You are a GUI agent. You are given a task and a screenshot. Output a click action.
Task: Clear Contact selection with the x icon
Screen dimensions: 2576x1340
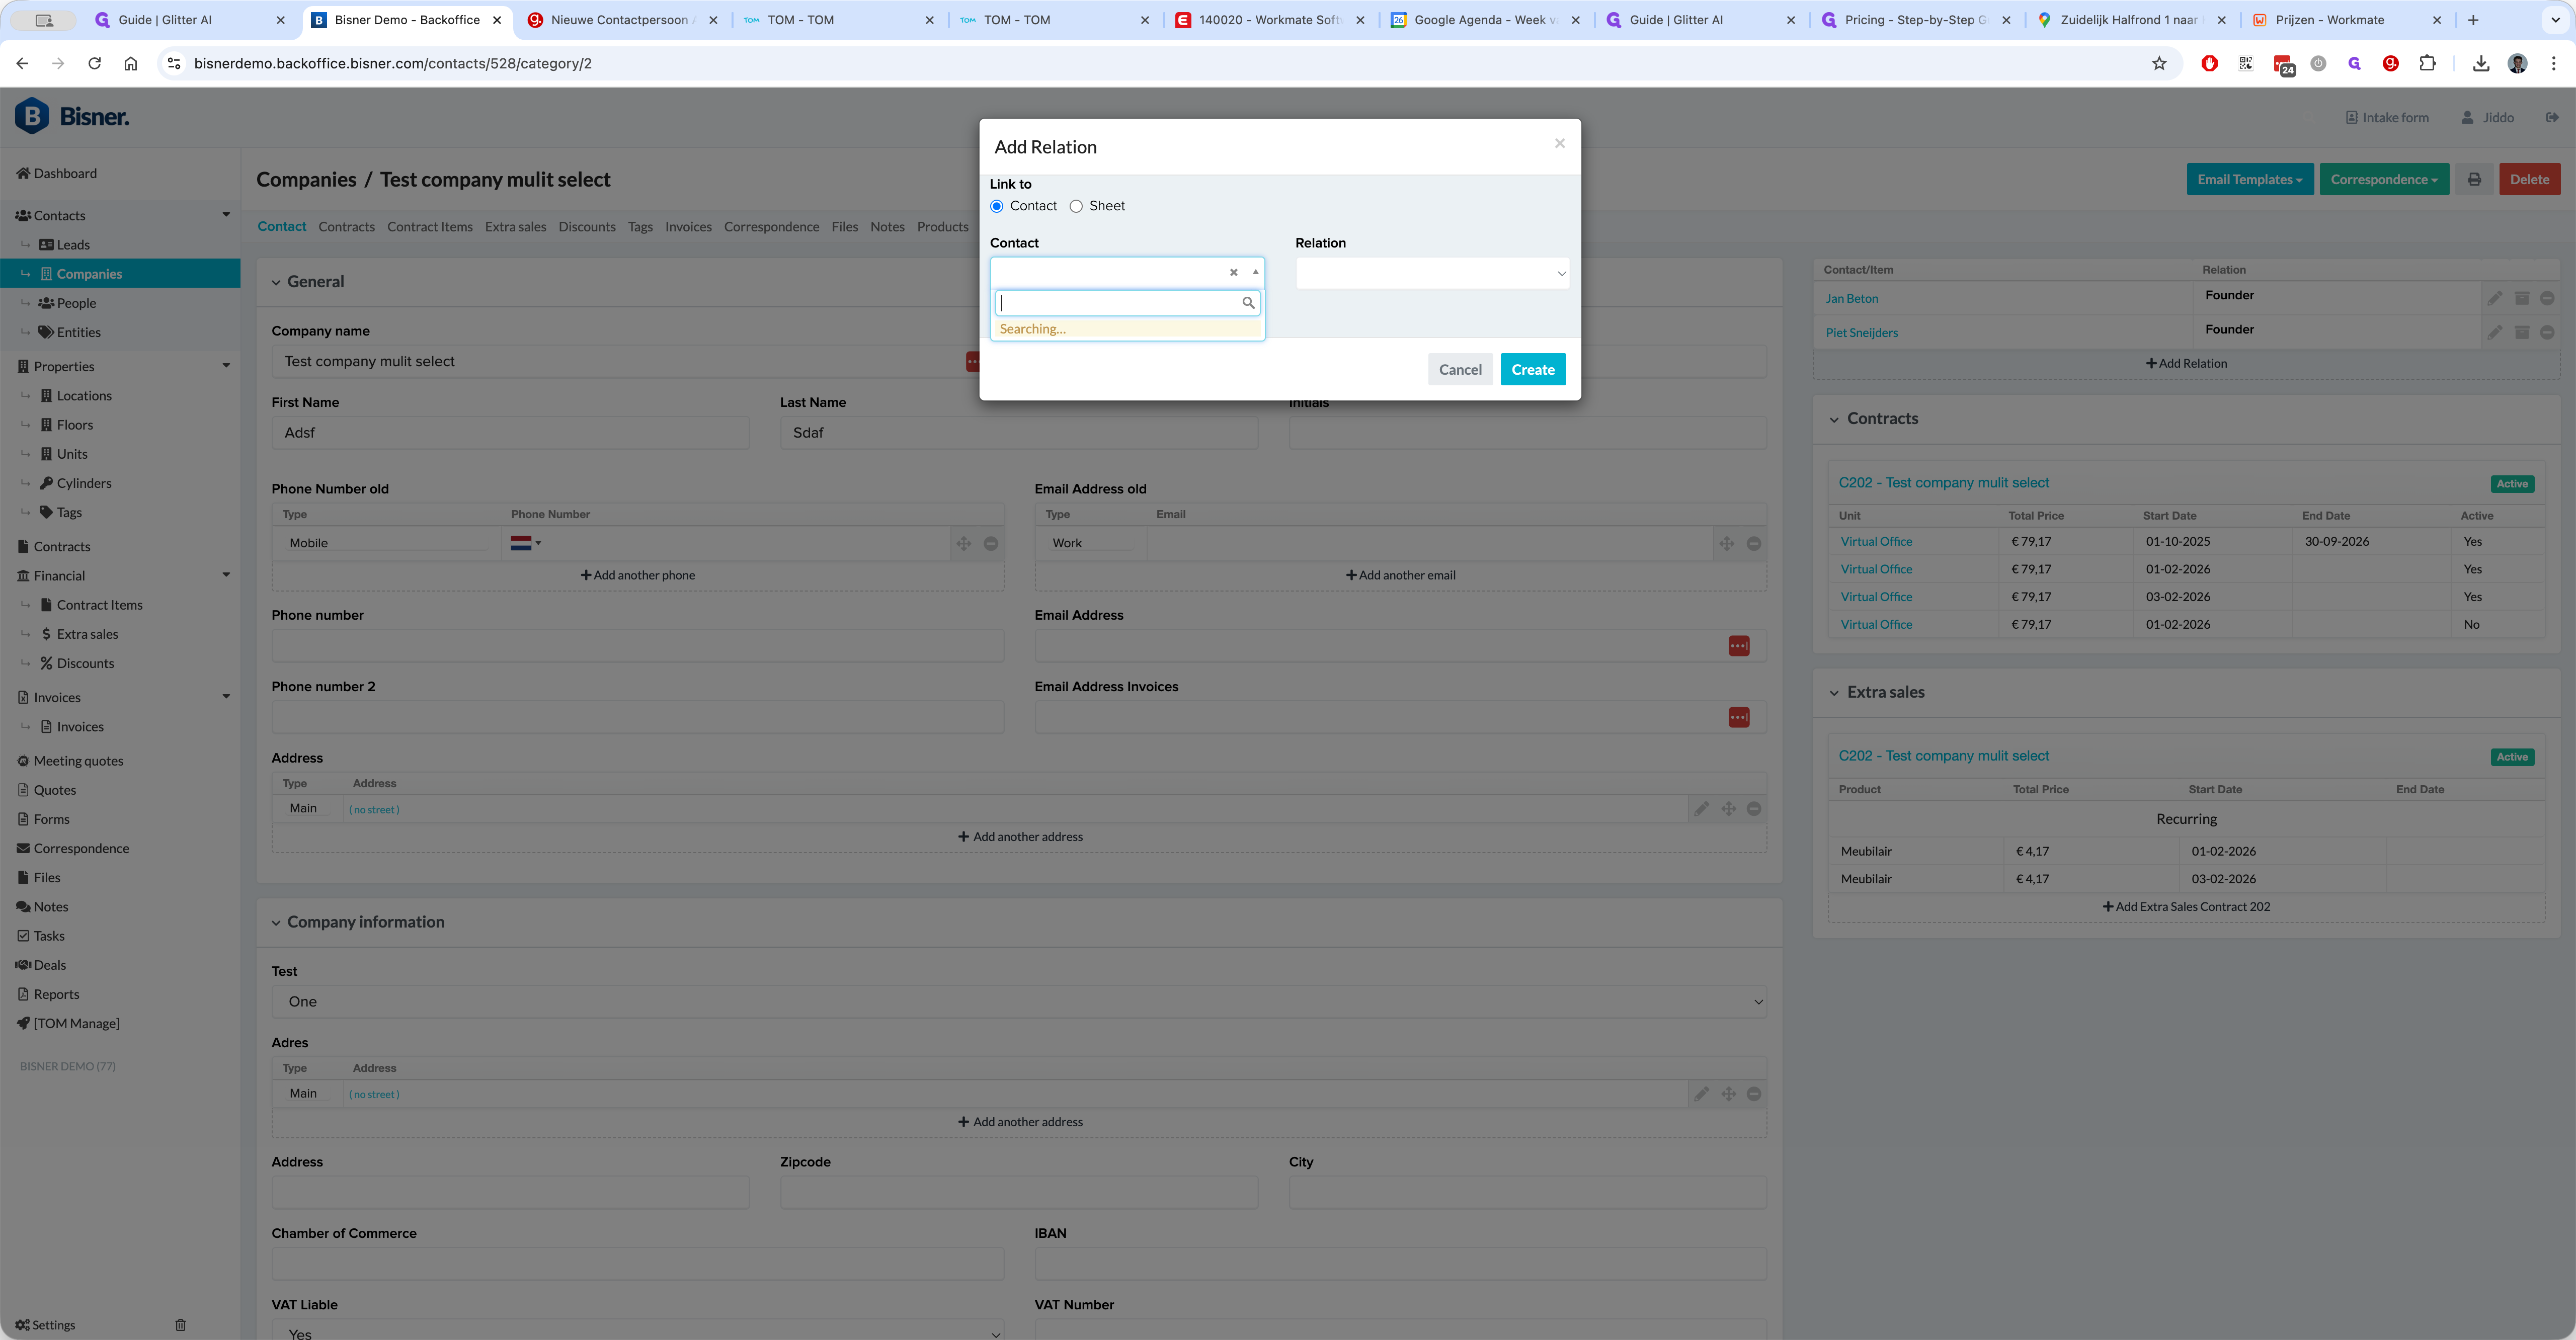[x=1233, y=272]
